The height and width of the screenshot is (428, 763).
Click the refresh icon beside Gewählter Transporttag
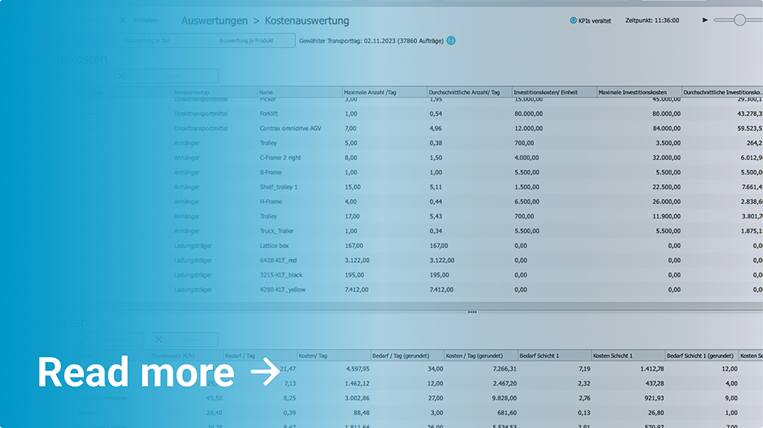point(451,40)
